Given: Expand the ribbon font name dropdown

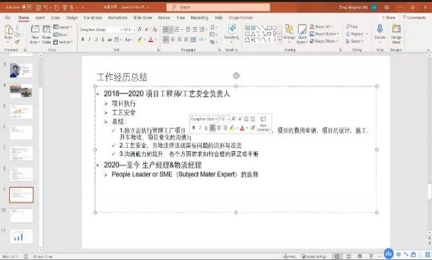Looking at the screenshot, I should 121,30.
